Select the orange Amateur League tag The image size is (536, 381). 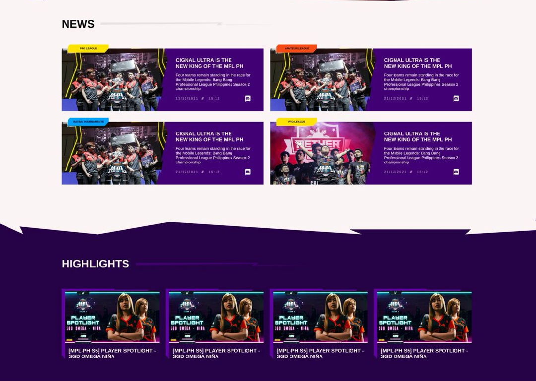(x=296, y=49)
